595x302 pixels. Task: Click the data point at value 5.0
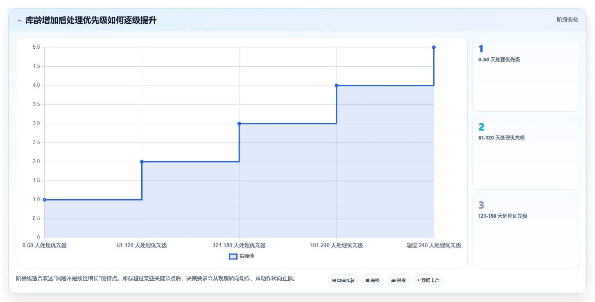[x=434, y=47]
